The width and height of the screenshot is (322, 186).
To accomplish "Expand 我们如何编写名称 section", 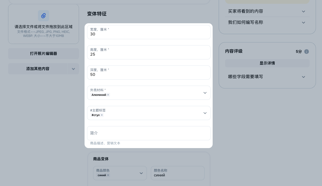I will [x=303, y=22].
